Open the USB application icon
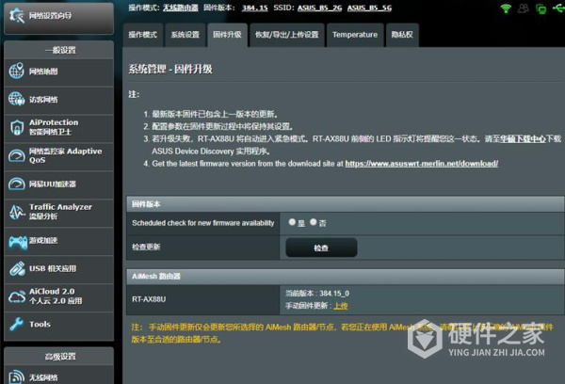Image resolution: width=565 pixels, height=384 pixels. 17,269
